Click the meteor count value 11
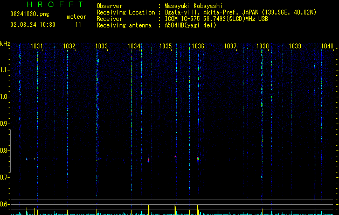Image resolution: width=339 pixels, height=215 pixels. [78, 25]
